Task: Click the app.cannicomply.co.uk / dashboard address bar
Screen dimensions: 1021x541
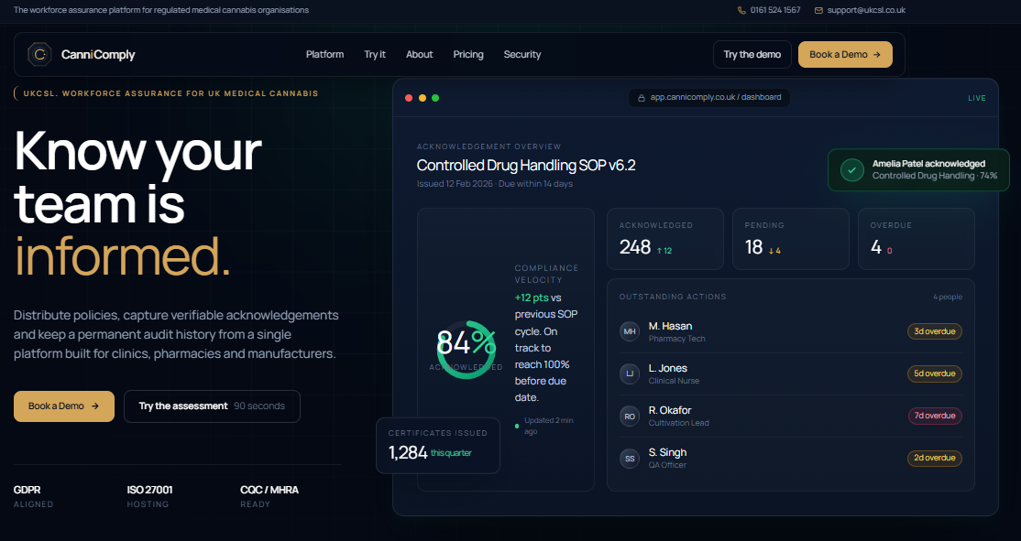Action: tap(709, 98)
